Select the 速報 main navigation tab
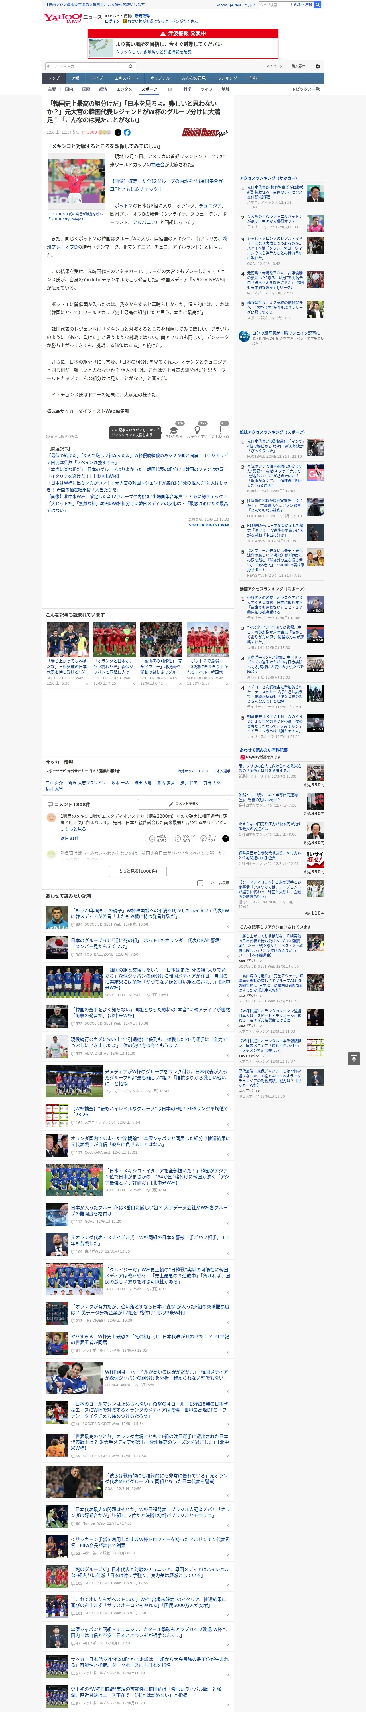366x1712 pixels. tap(75, 78)
